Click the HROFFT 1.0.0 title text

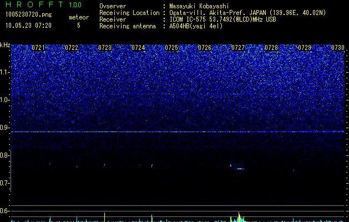click(44, 4)
